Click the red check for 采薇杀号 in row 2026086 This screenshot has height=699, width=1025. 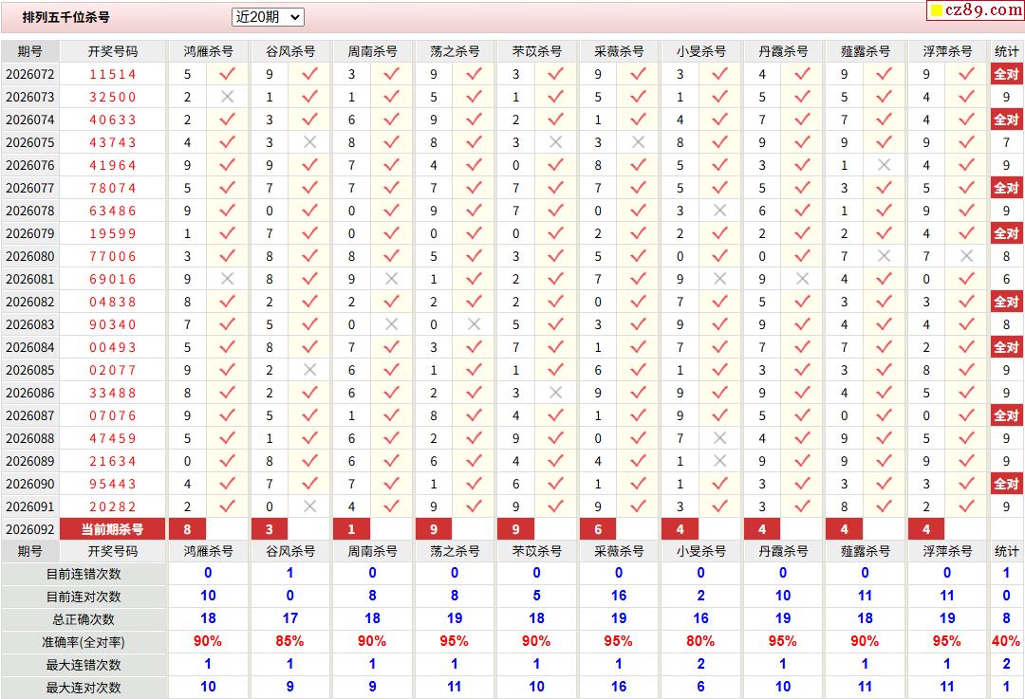click(638, 393)
